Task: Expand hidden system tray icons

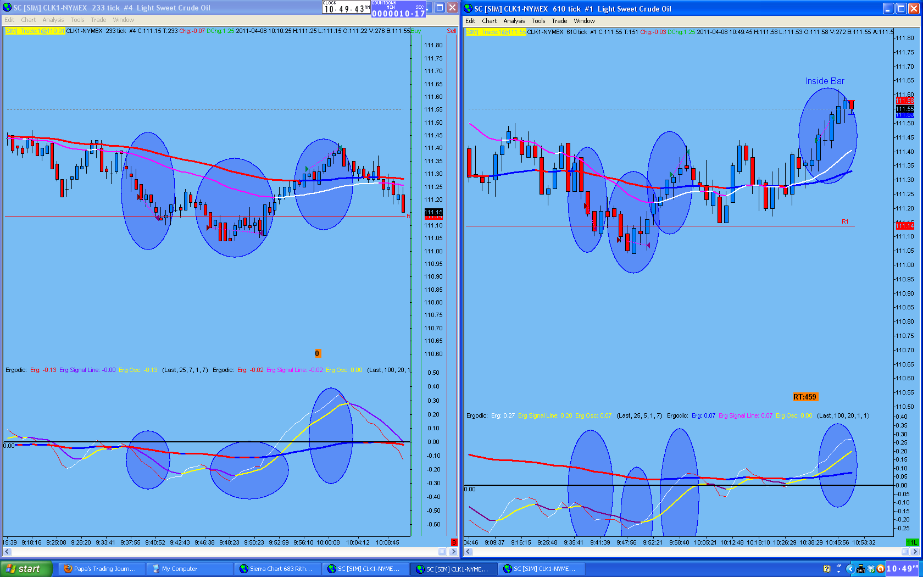Action: pos(850,569)
